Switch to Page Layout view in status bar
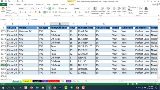160x90 pixels. coord(132,84)
